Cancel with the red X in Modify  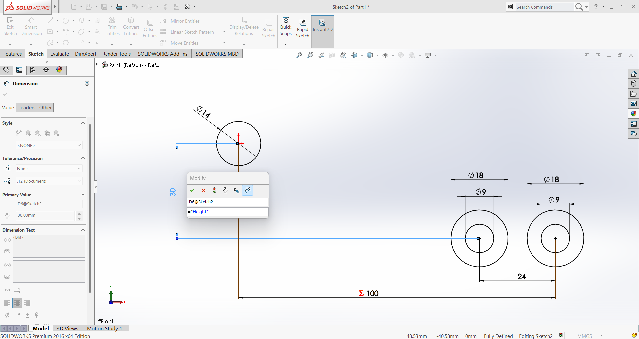tap(203, 190)
